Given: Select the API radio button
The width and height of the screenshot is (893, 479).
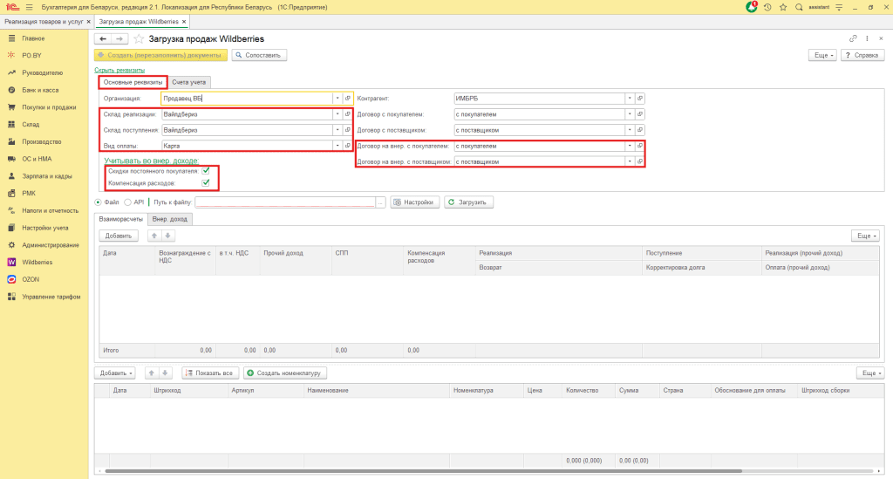Looking at the screenshot, I should 127,202.
